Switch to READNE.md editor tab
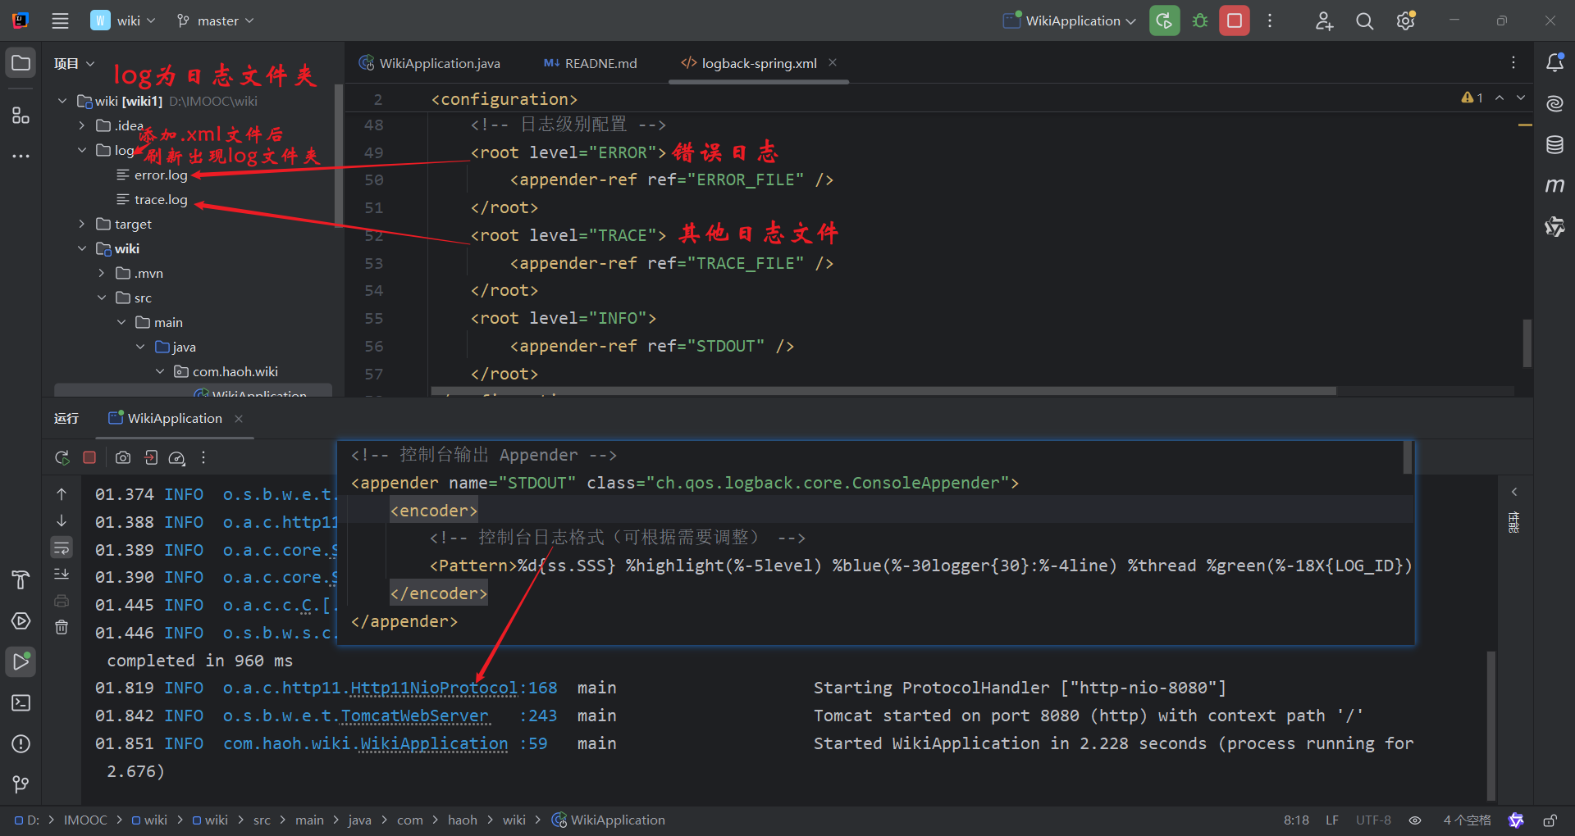 [591, 63]
